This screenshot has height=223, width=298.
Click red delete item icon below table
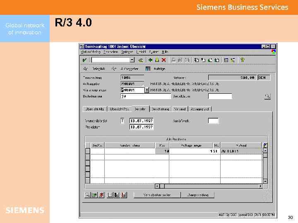click(101, 195)
